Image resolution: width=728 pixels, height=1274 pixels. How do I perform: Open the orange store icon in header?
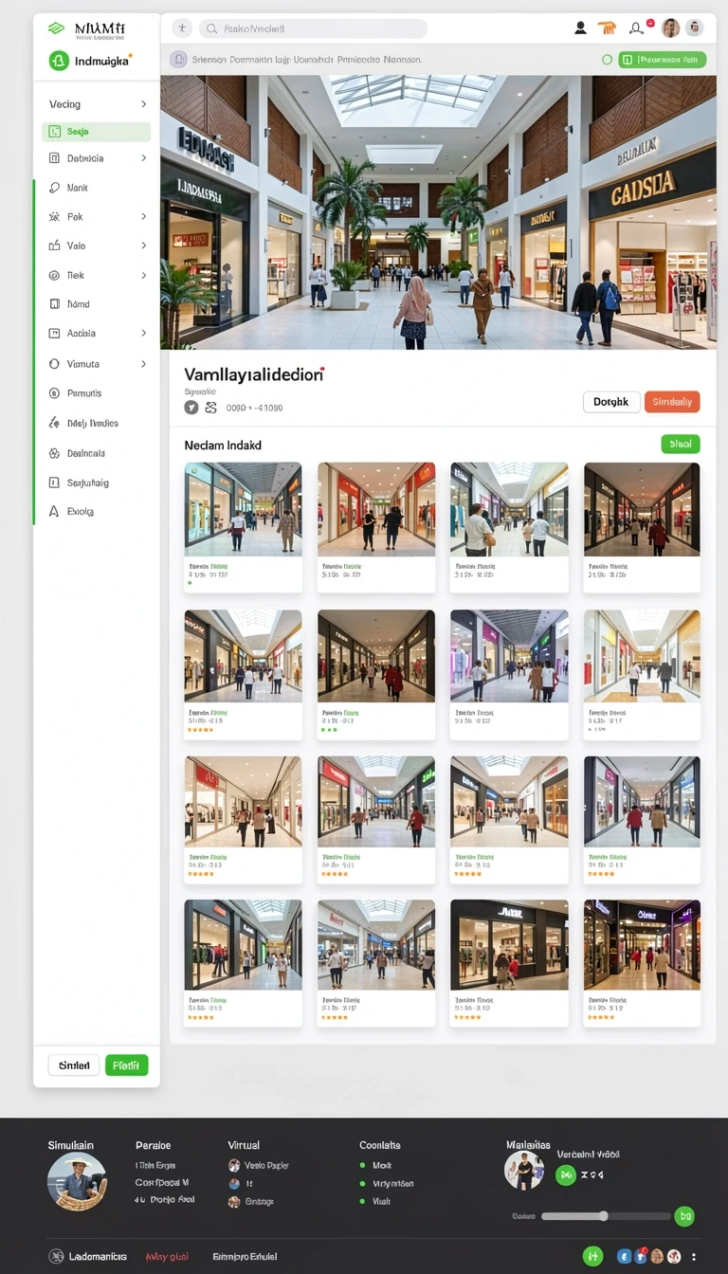pyautogui.click(x=608, y=28)
